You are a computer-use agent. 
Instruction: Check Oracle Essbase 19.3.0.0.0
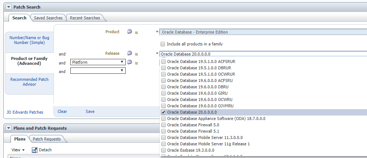pos(163,150)
